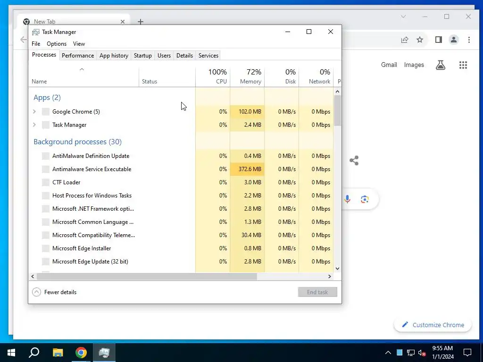This screenshot has height=362, width=483.
Task: Click the Task Manager title bar icon
Action: point(36,32)
